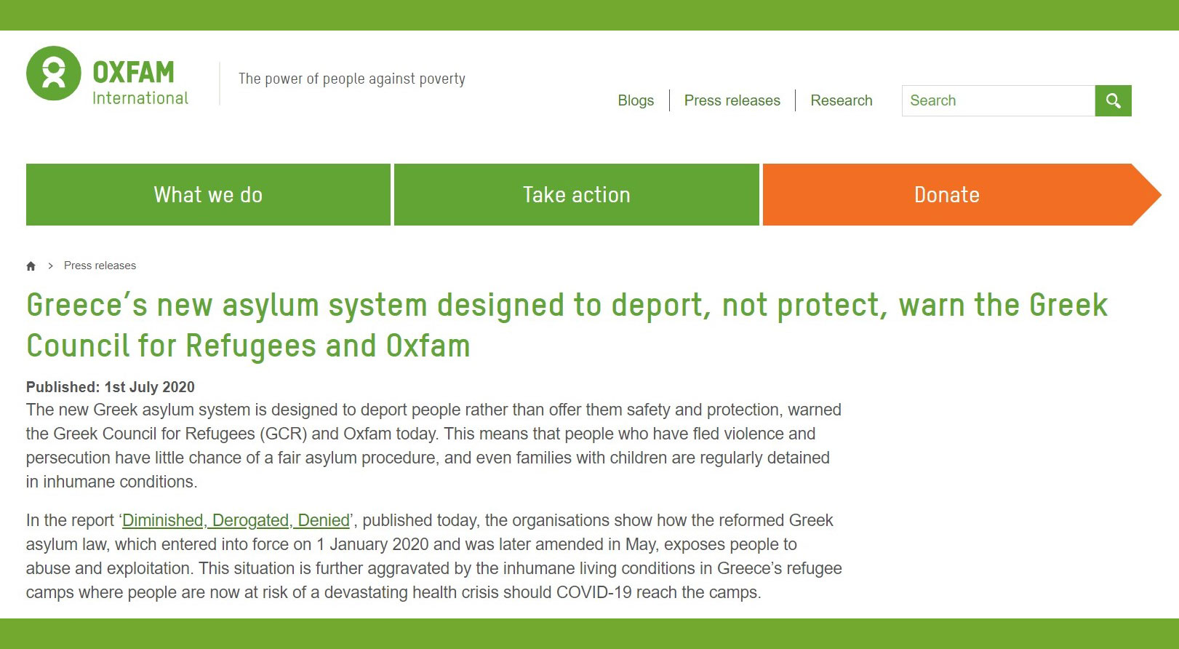Click the OXFAM International wordmark
Image resolution: width=1179 pixels, height=649 pixels.
tap(140, 83)
